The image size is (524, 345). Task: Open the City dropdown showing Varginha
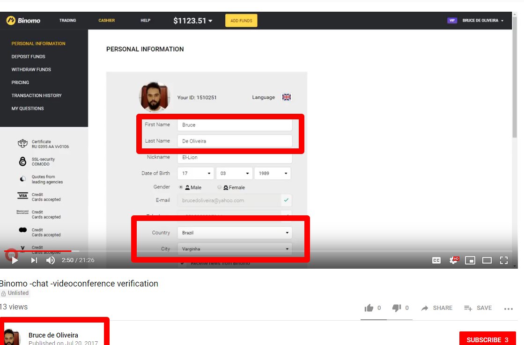click(235, 249)
